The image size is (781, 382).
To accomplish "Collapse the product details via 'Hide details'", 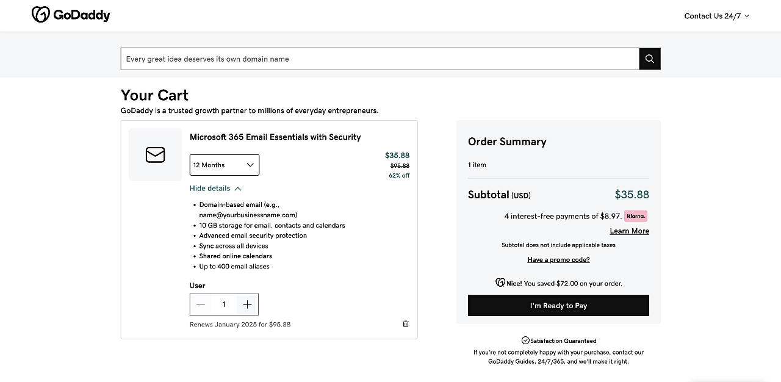I will [211, 188].
